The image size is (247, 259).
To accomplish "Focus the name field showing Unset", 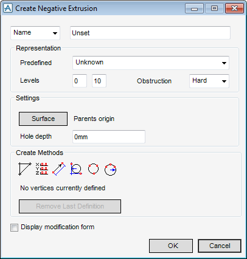I will [x=150, y=33].
